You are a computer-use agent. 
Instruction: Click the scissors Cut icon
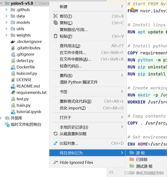[x=55, y=16]
